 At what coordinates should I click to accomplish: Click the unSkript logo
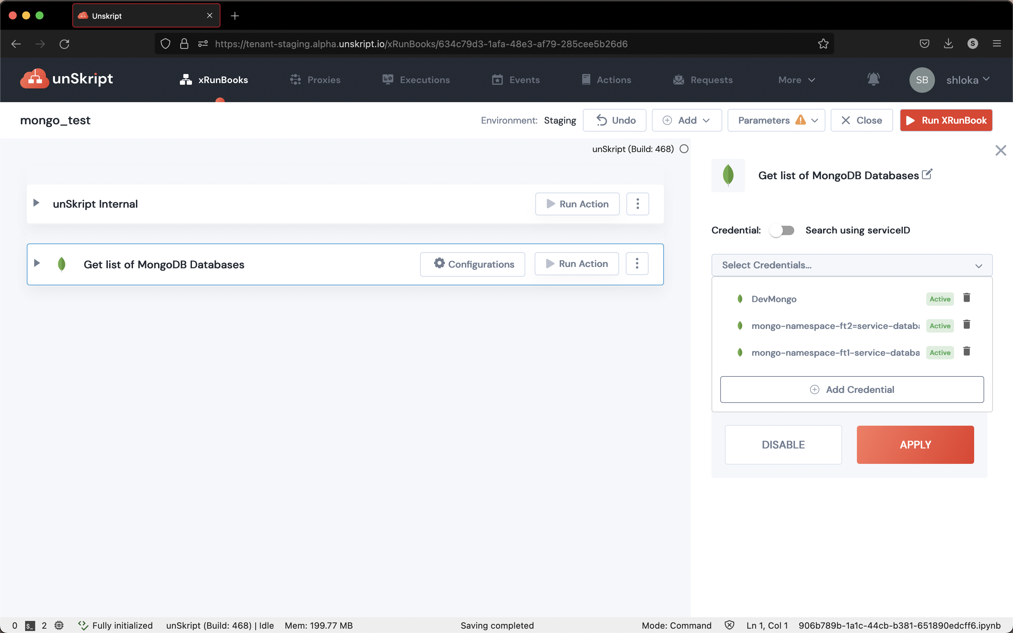pos(67,79)
